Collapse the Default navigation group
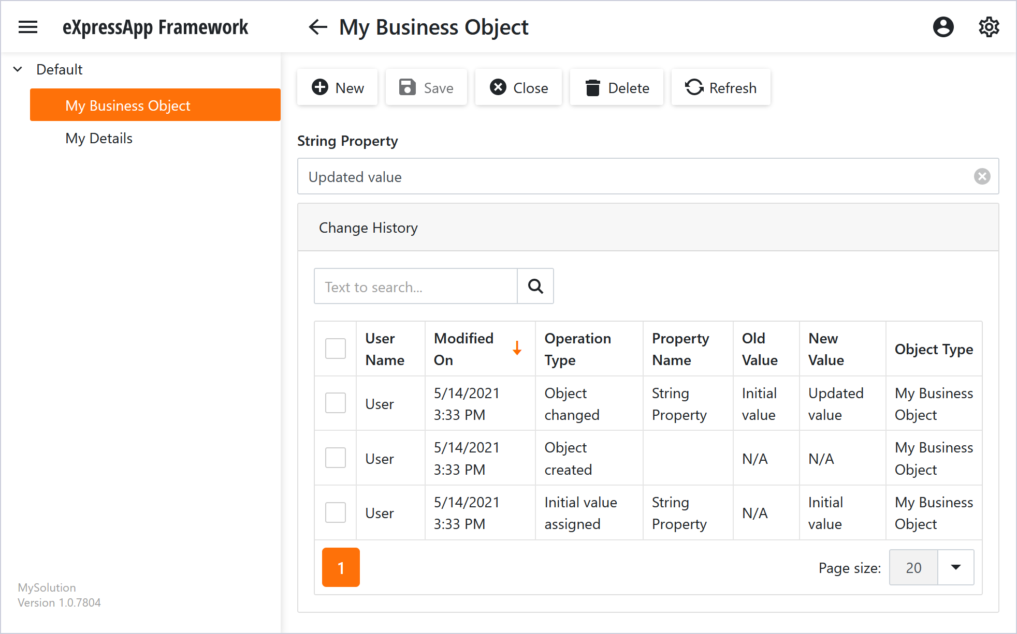1017x634 pixels. [x=18, y=69]
